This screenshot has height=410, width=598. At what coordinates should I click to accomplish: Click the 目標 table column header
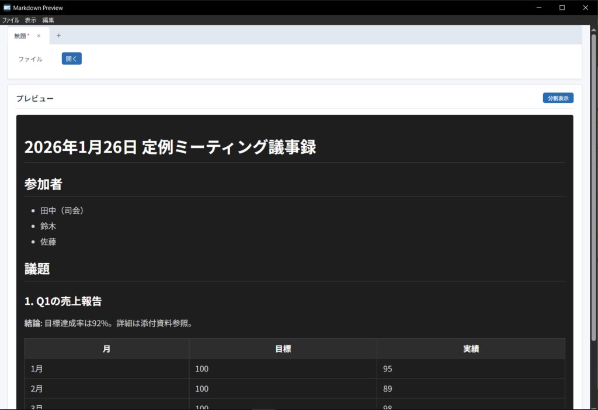[x=283, y=349]
